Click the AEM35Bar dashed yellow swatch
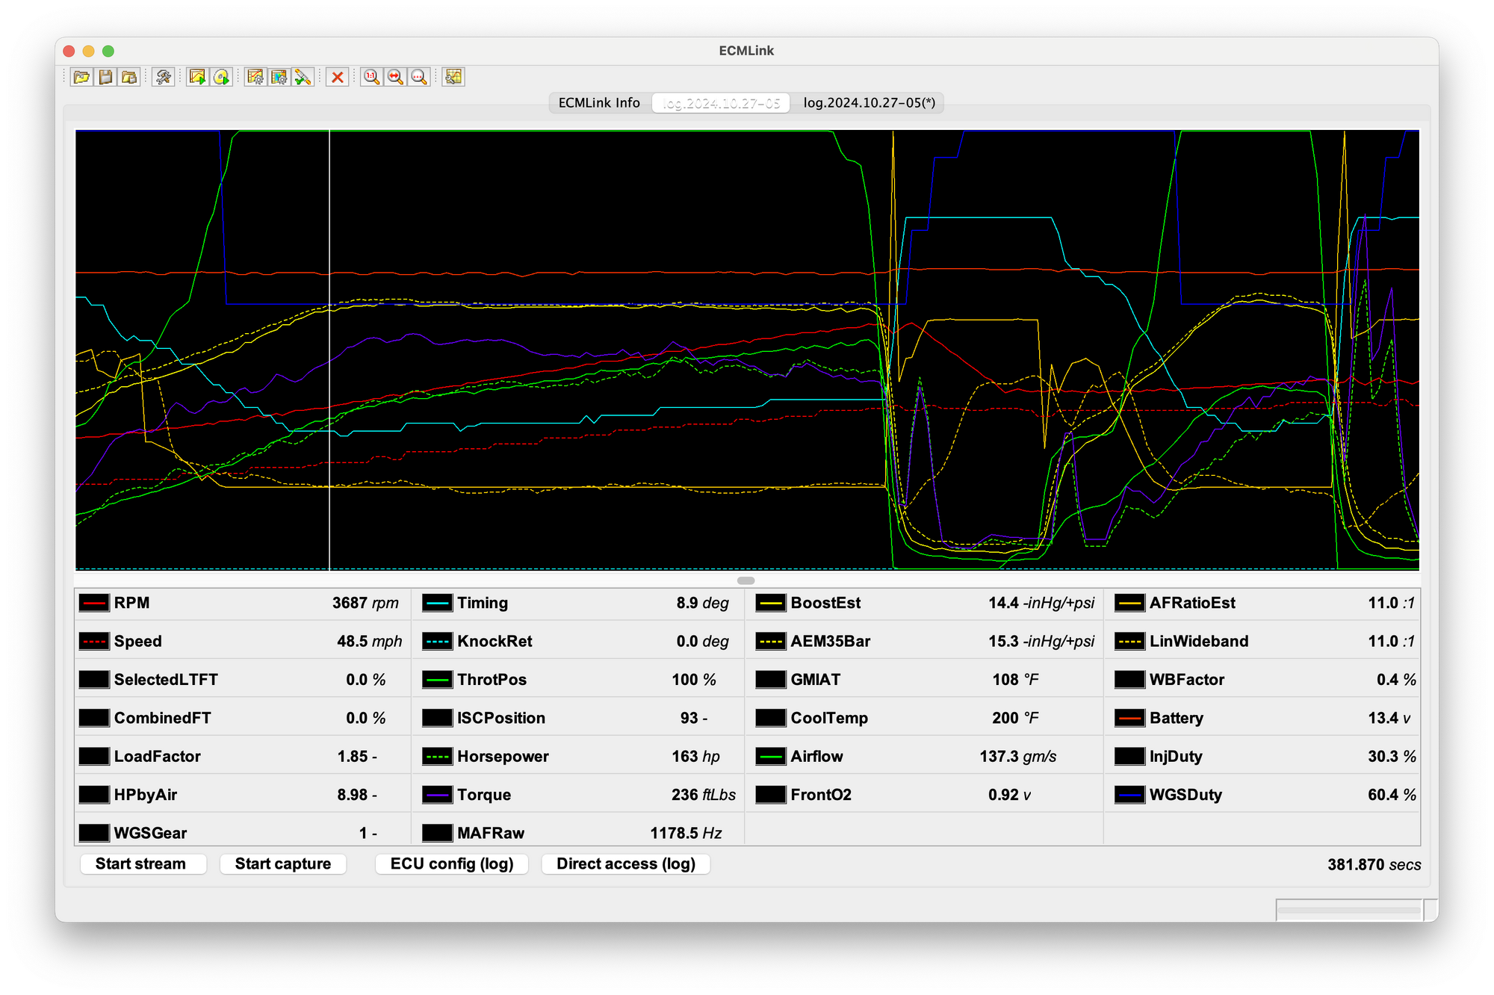Screen dimensions: 1494x995 [770, 641]
